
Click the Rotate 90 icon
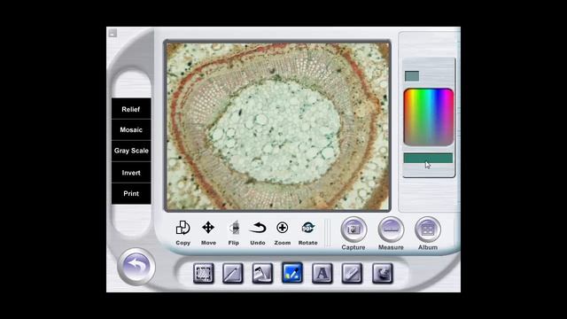click(x=307, y=228)
